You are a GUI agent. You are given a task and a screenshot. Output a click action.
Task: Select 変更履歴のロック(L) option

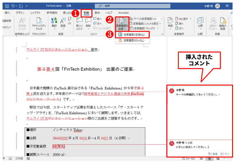click(134, 40)
